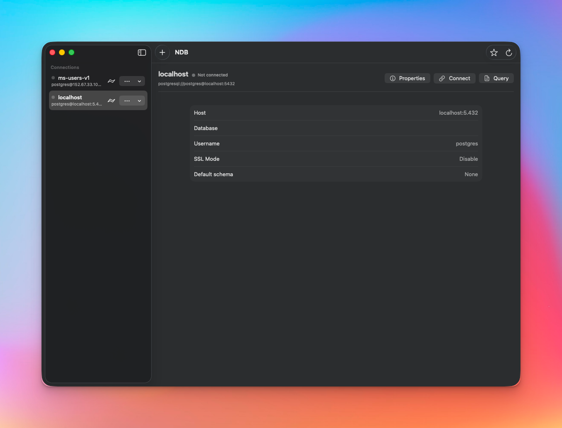
Task: Open ellipsis more options for ms-users-v1
Action: tap(127, 81)
